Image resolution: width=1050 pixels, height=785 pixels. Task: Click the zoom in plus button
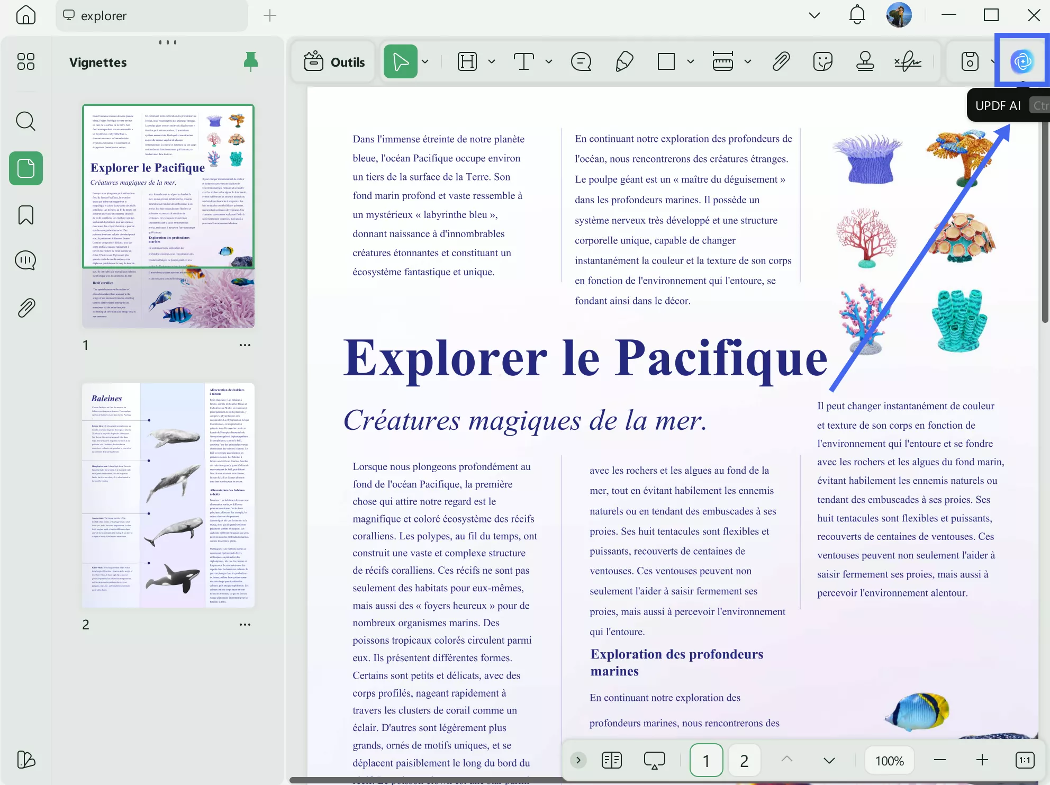[x=982, y=761]
